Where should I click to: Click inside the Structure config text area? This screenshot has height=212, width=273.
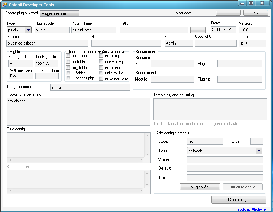click(x=76, y=179)
